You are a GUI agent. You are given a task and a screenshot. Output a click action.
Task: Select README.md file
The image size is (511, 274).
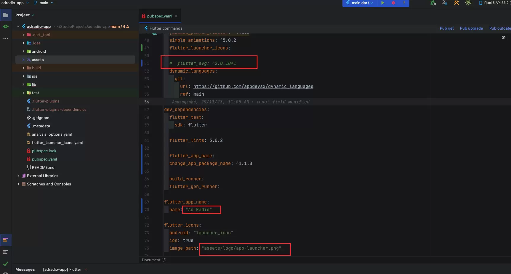click(43, 167)
